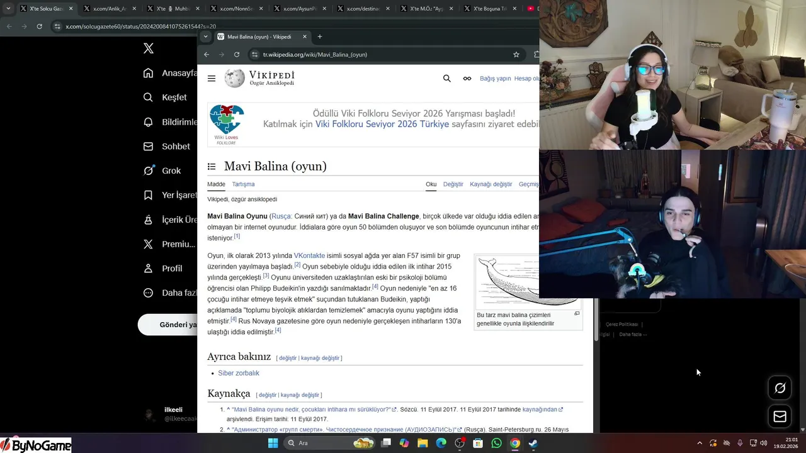806x453 pixels.
Task: Open Anasayfa home in X sidebar
Action: (170, 73)
